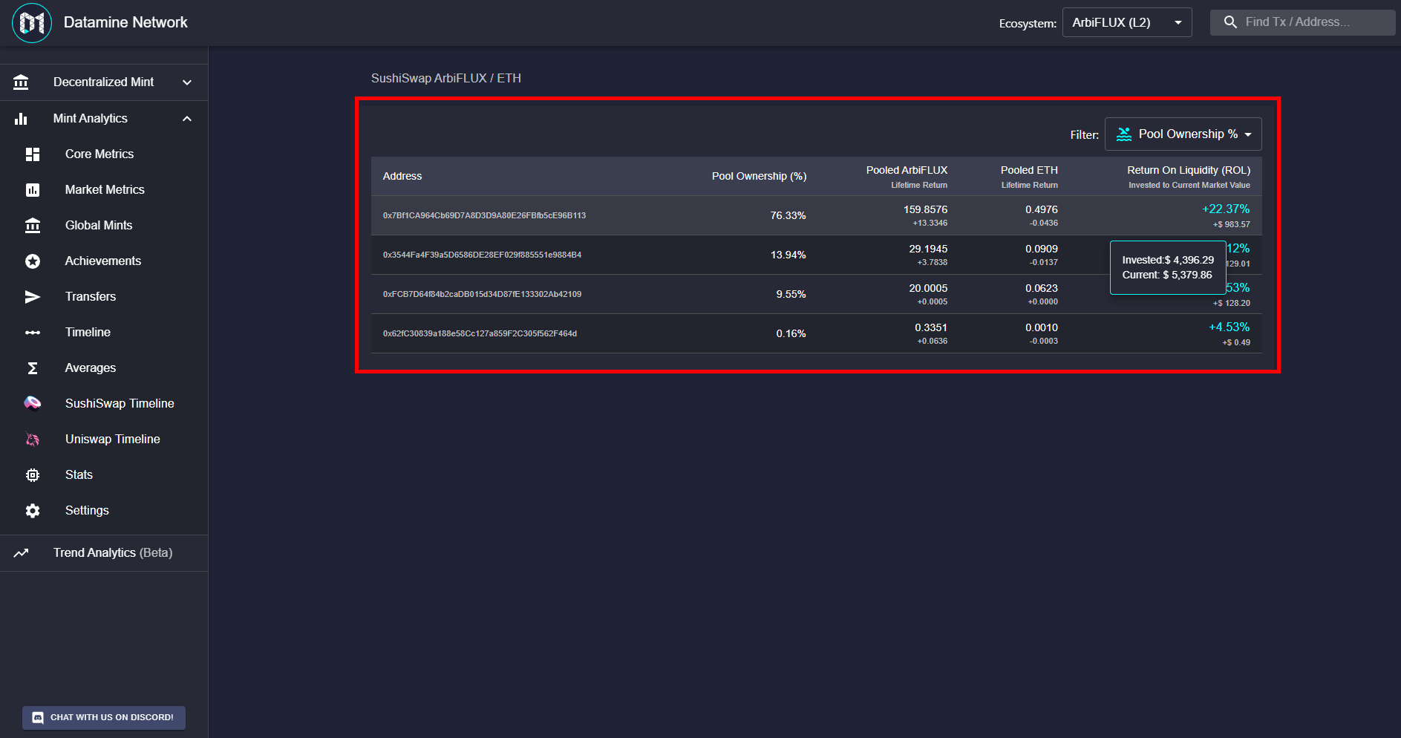Open address 0xFCB7D64f84b2caDB015d34D87fE133302Ab42109
This screenshot has width=1401, height=738.
(x=482, y=295)
